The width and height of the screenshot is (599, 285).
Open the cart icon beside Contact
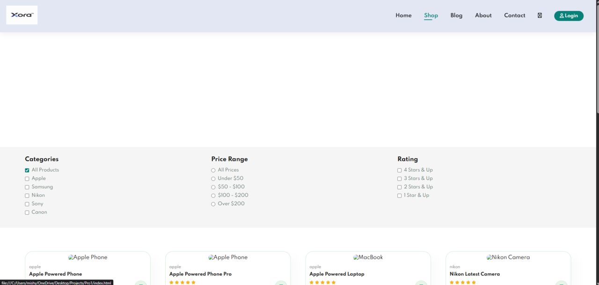pyautogui.click(x=540, y=15)
